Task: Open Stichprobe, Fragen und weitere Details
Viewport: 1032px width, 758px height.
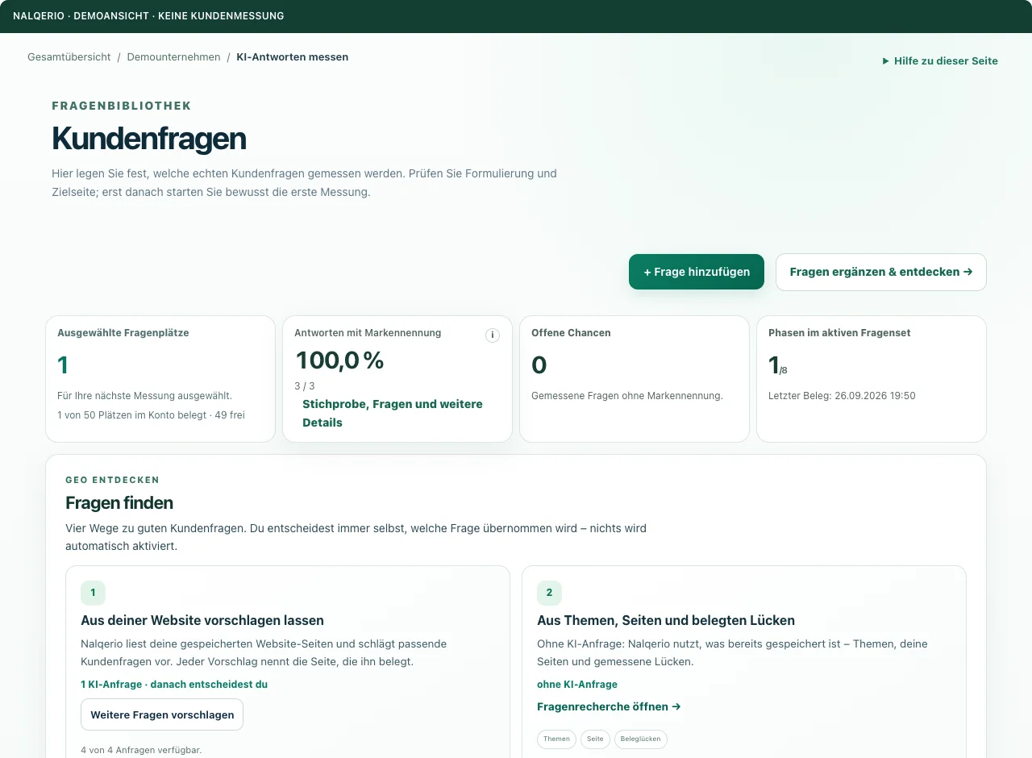Action: (x=393, y=413)
